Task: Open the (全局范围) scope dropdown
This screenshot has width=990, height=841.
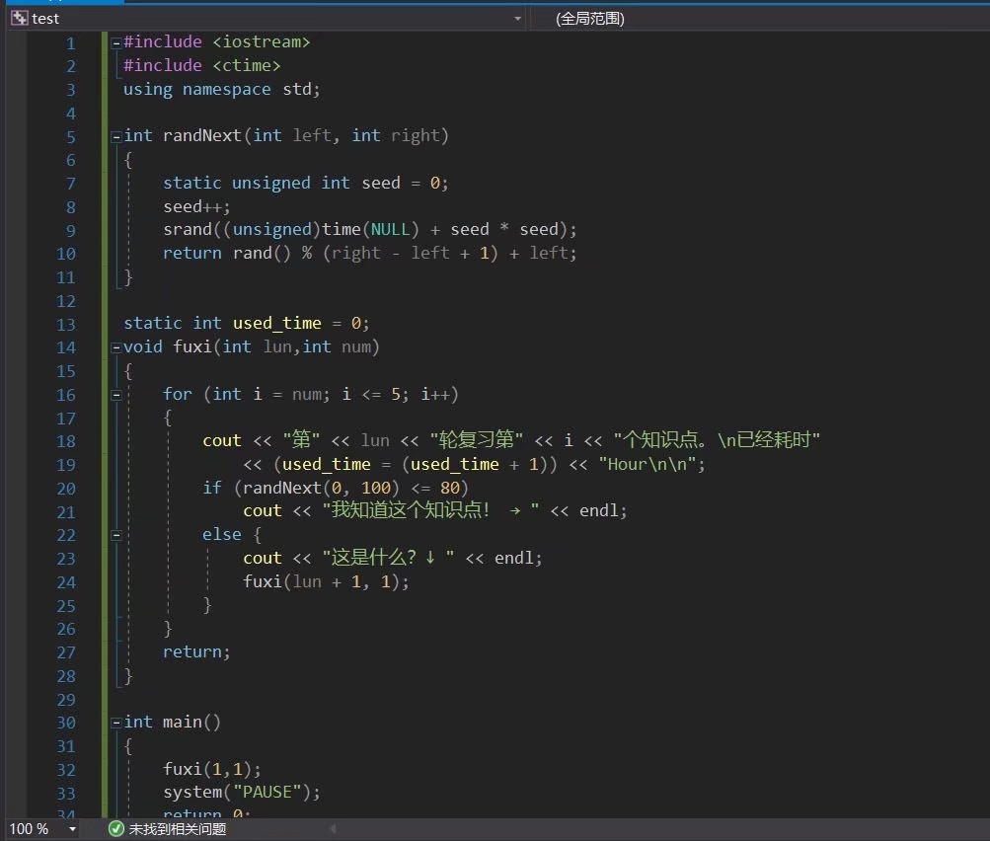Action: (589, 19)
